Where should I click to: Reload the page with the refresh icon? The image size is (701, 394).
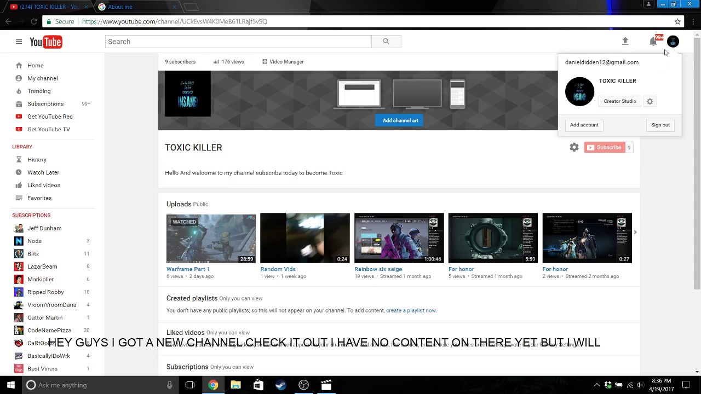tap(34, 21)
